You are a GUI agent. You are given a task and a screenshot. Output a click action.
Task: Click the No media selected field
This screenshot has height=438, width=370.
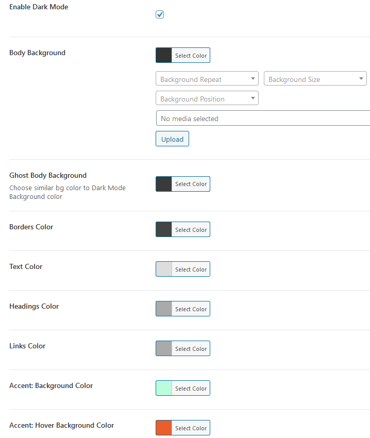[263, 119]
